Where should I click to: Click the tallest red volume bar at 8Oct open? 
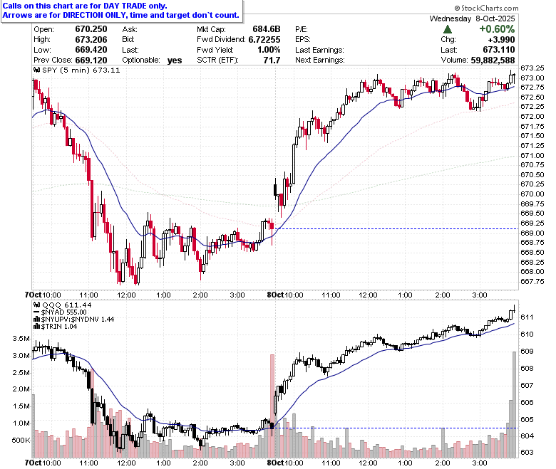pyautogui.click(x=272, y=406)
